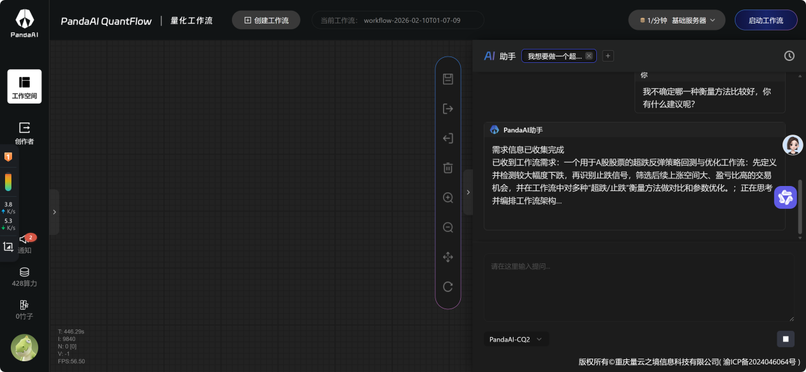Click the 启动工作流 button
Image resolution: width=806 pixels, height=372 pixels.
[x=766, y=20]
